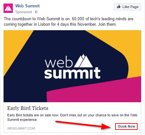Click the Sponsored label
145x135 pixels.
pos(23,12)
